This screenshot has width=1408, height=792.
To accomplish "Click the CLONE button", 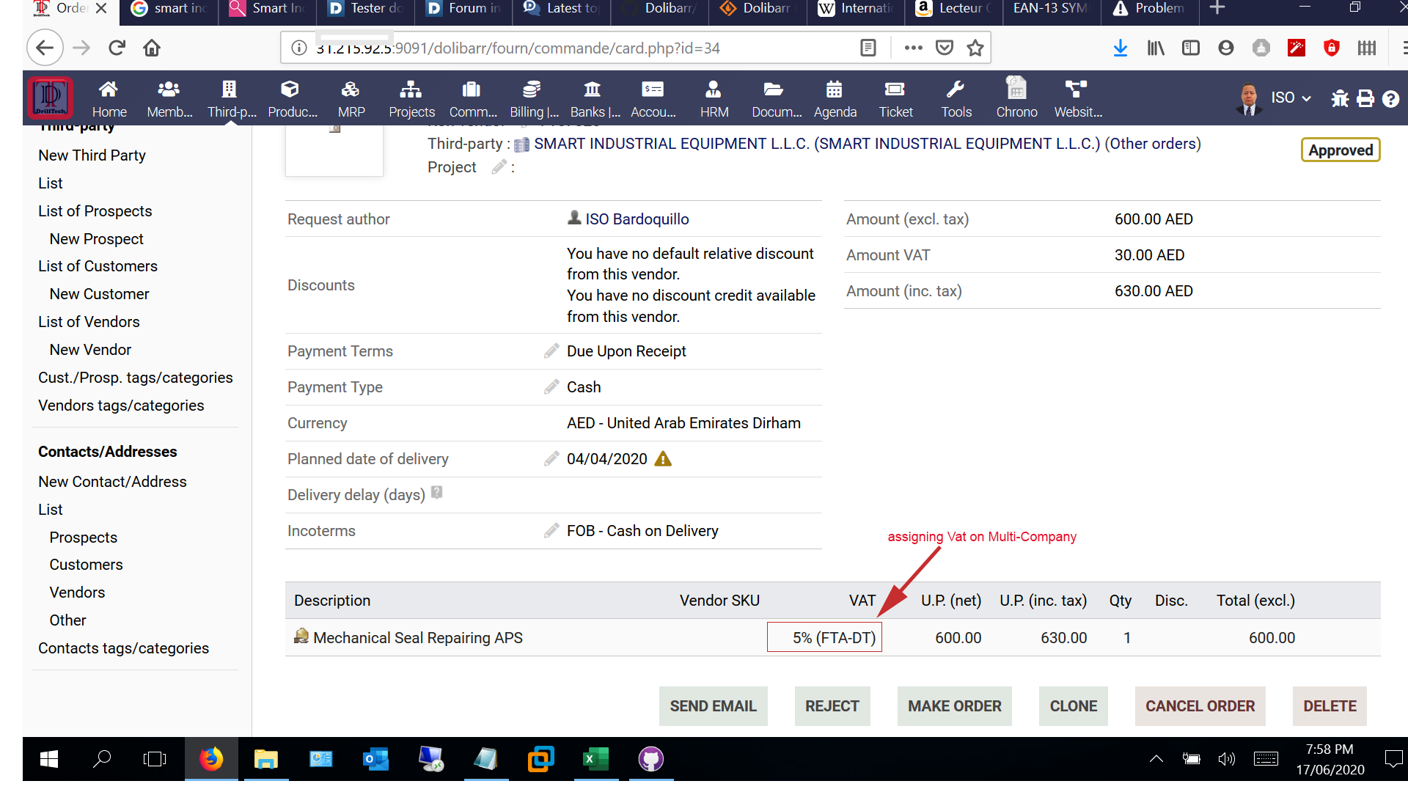I will [x=1073, y=706].
